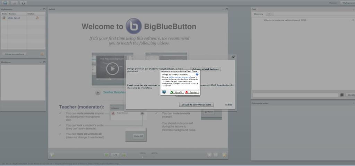Screen dimensions: 355x166
Task: Sort users list by Status column
Action: 36,14
